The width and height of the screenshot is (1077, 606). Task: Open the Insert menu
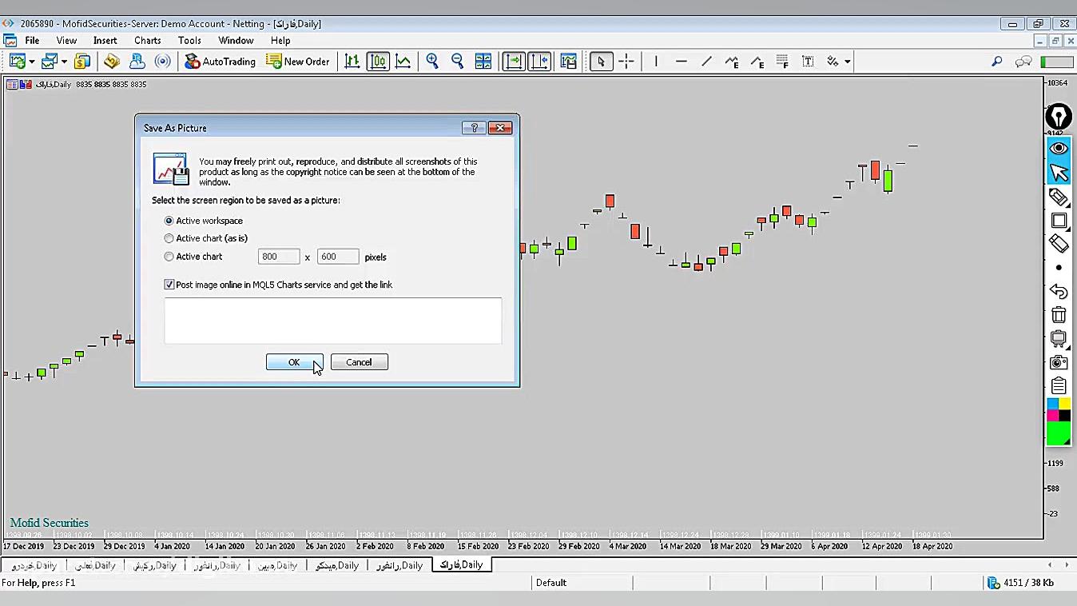click(105, 40)
